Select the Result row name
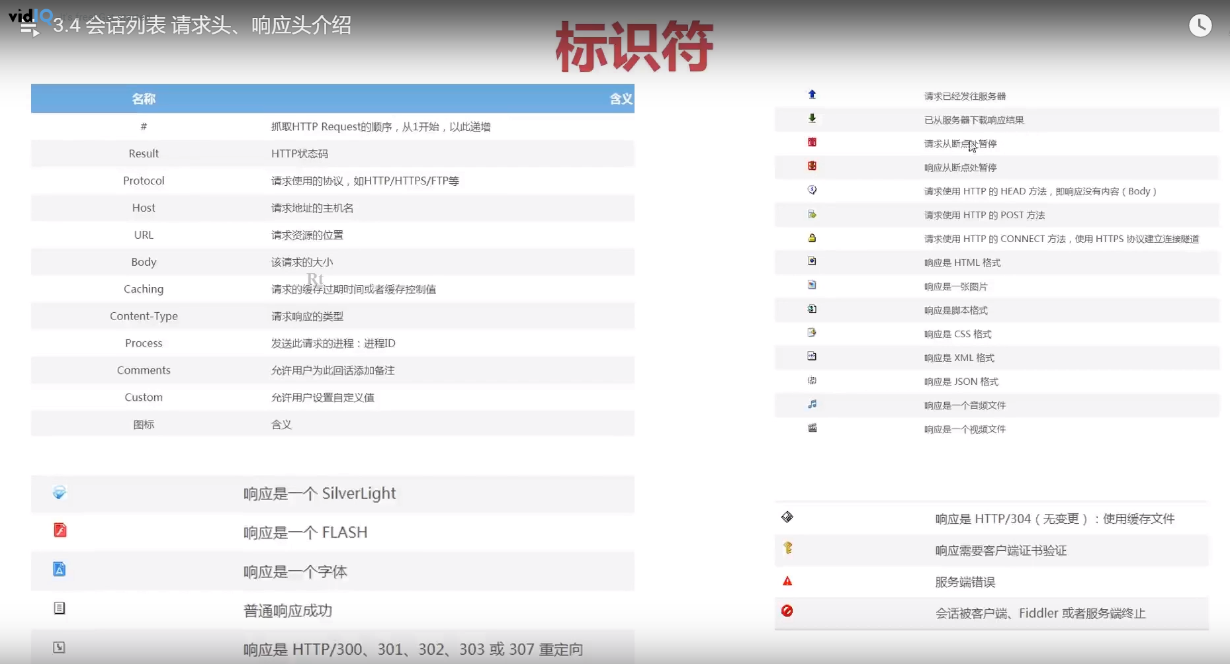 144,153
